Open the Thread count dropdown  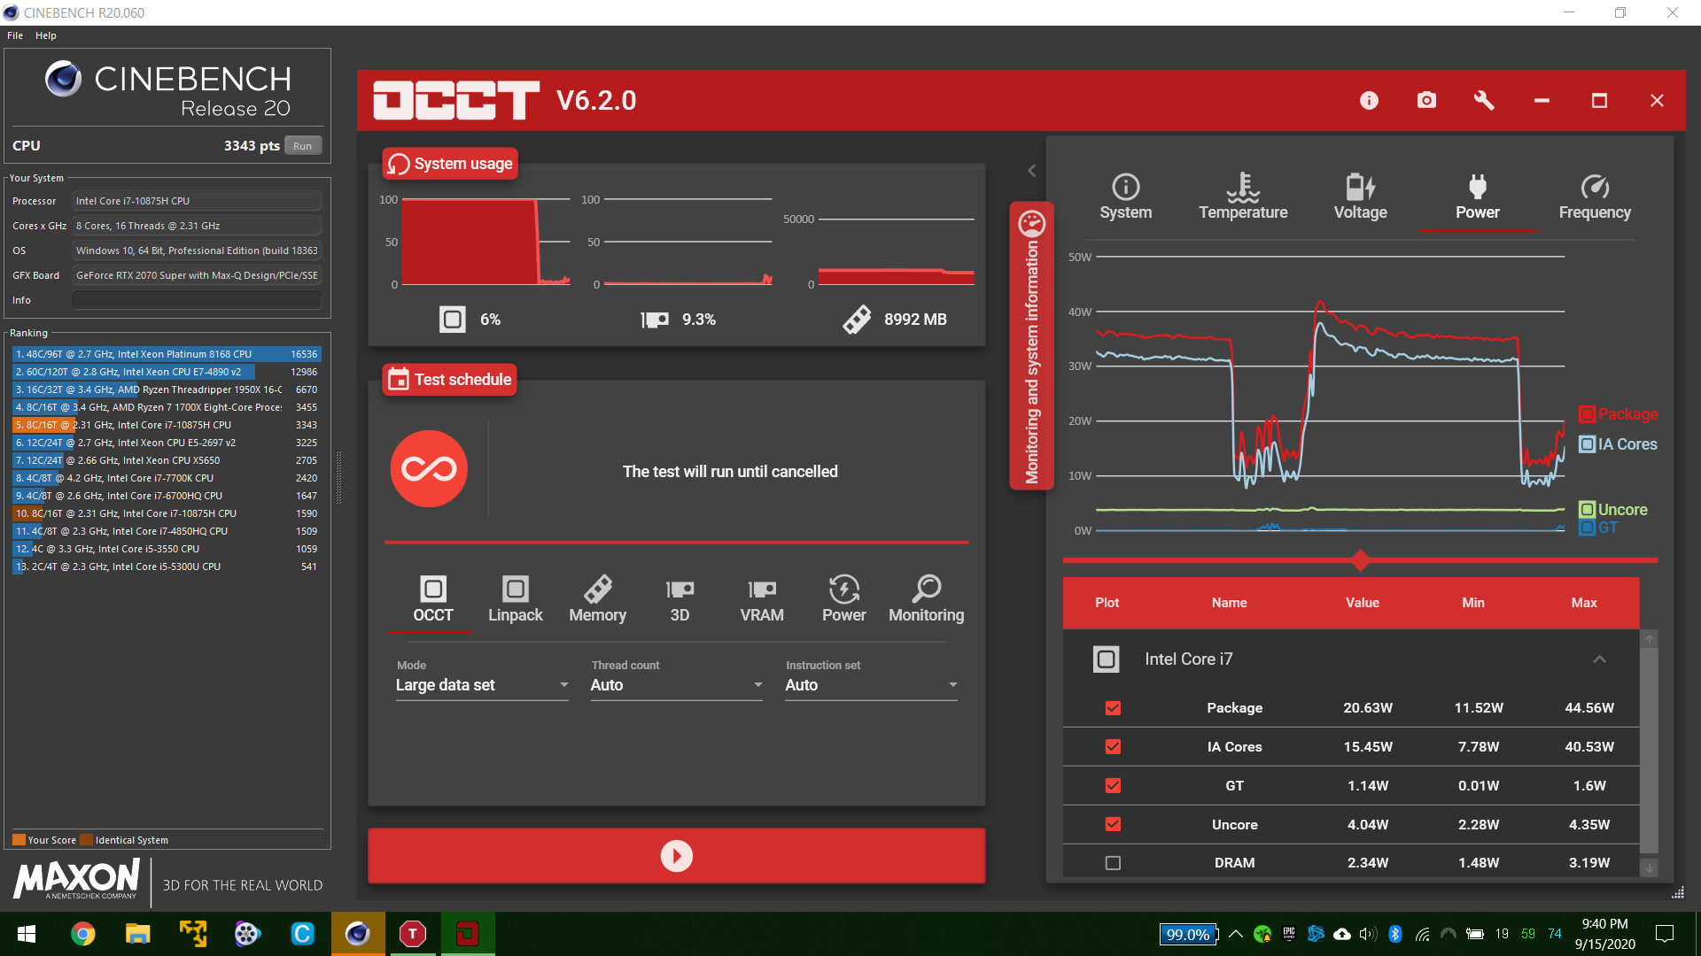click(677, 685)
